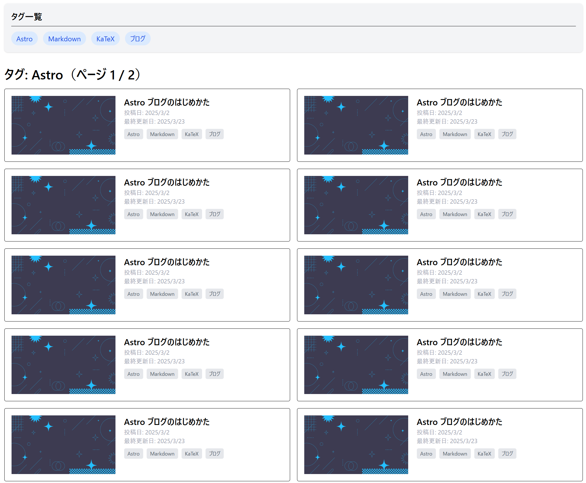The height and width of the screenshot is (483, 586).
Task: Click Markdown tag on bottom right post card
Action: 455,454
